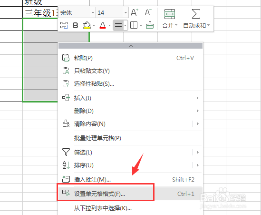Viewport: 261px width, 215px height.
Task: Click the format painter brush icon
Action: click(150, 25)
